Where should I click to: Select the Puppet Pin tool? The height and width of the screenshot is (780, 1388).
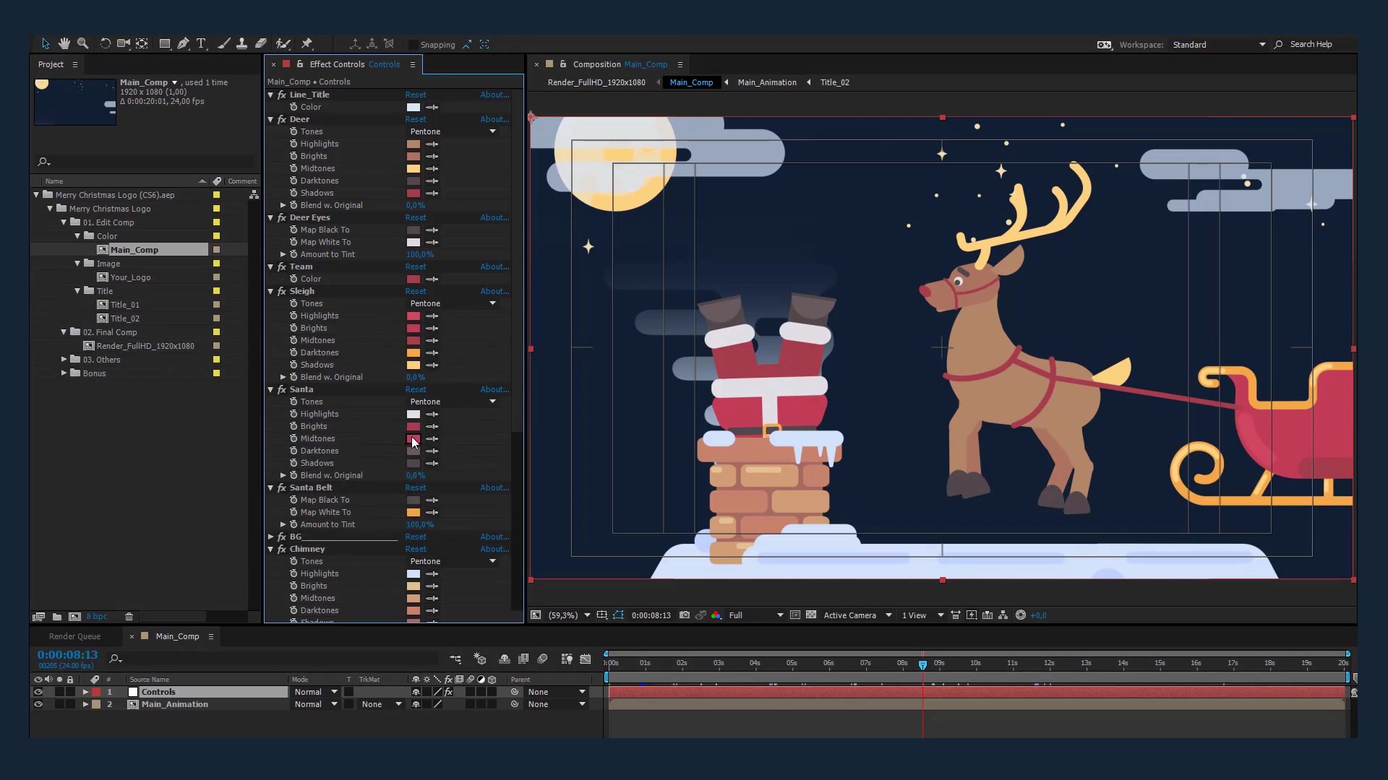point(307,44)
